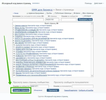Open the Сообщить об ошибке link
The width and height of the screenshot is (106, 100).
tap(86, 90)
